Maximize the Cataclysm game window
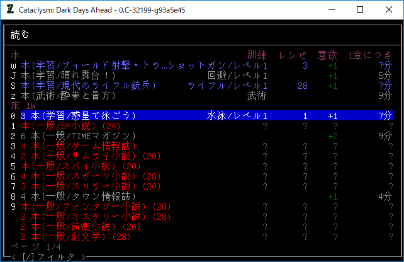 [x=359, y=10]
